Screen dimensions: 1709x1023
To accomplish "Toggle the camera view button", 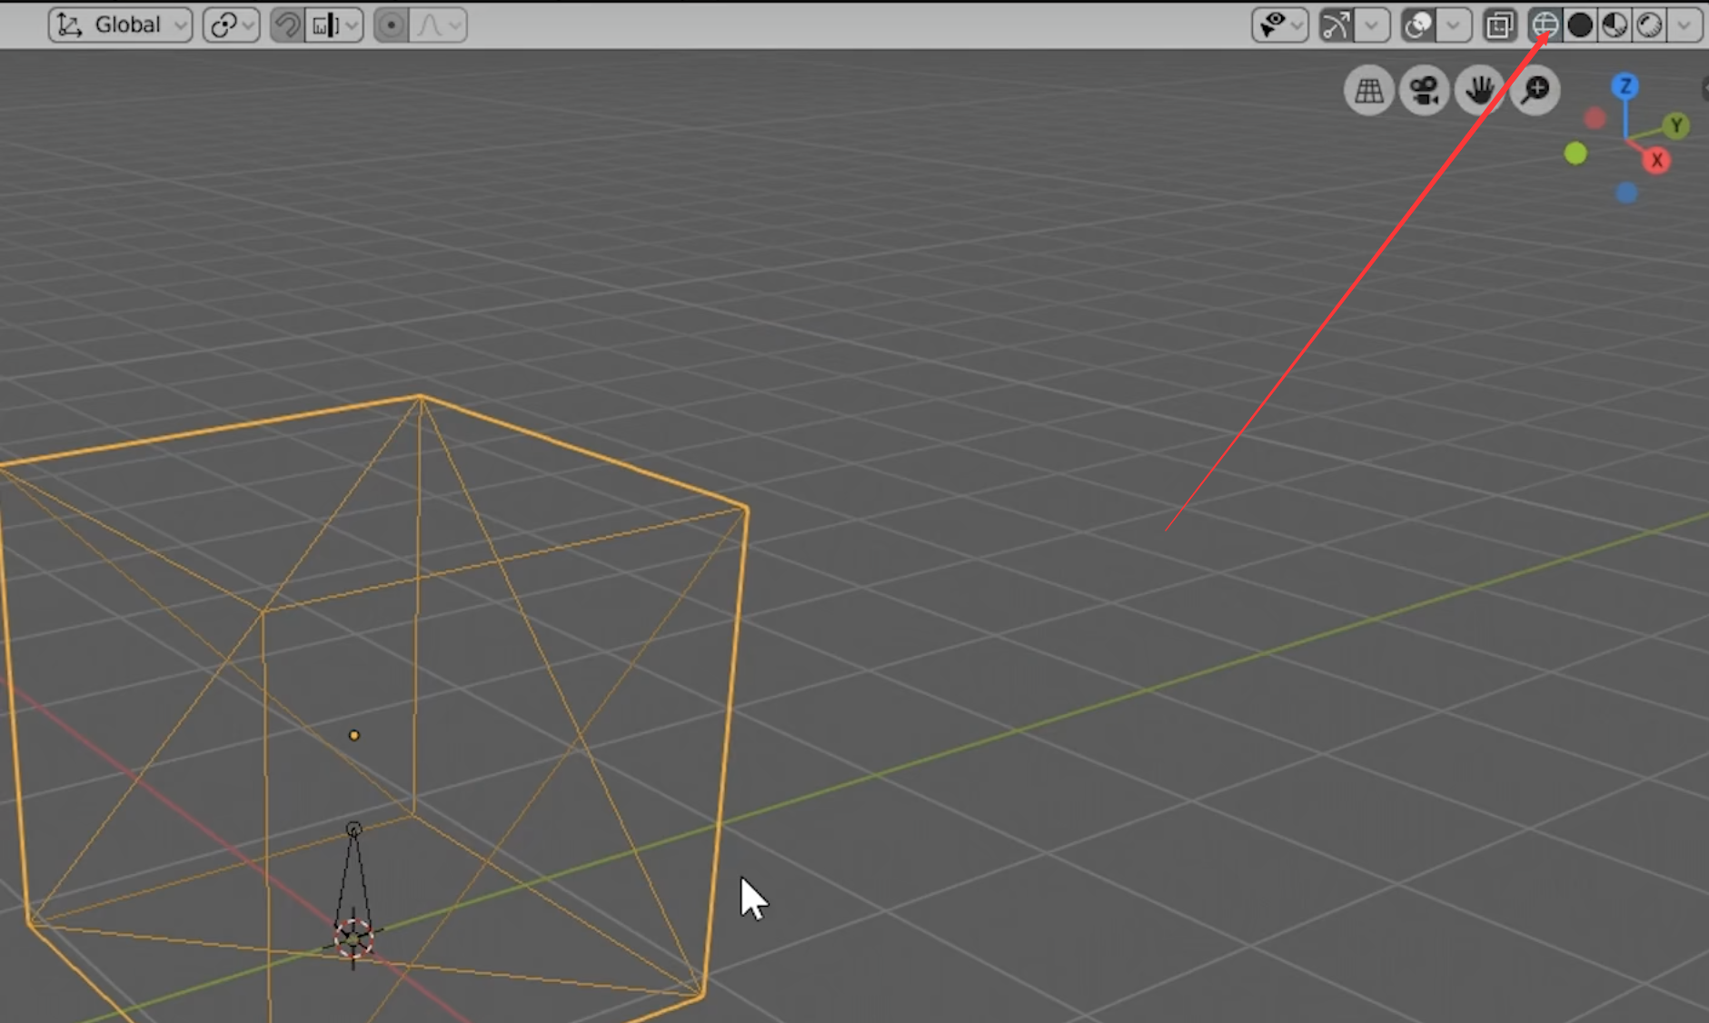I will (x=1425, y=90).
